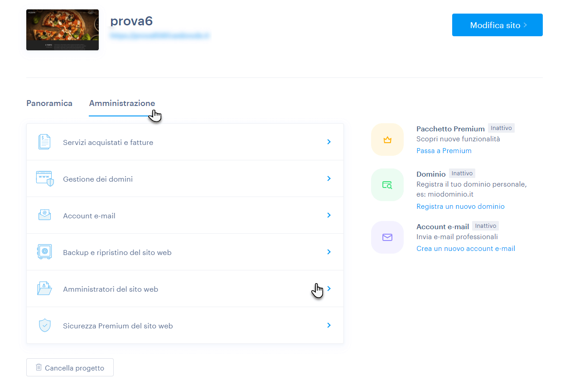Click the www shield icon for Gestione dei domini
The image size is (565, 385).
[x=45, y=179]
